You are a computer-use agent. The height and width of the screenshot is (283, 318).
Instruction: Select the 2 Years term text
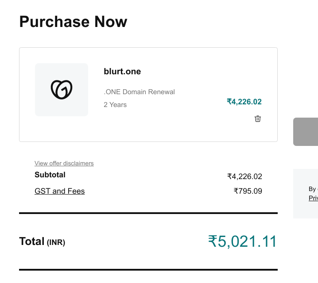point(115,105)
